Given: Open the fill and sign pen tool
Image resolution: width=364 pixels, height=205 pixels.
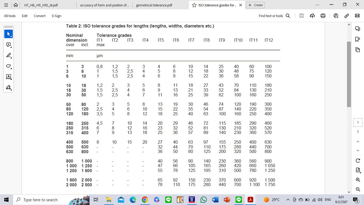Looking at the screenshot, I should click(x=9, y=88).
